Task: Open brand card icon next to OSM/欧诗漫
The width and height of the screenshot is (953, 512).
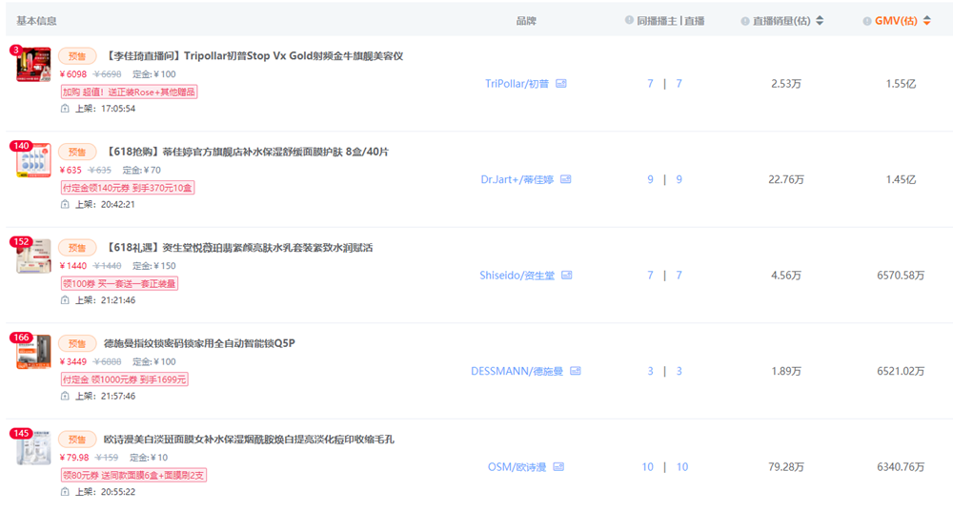Action: point(558,466)
